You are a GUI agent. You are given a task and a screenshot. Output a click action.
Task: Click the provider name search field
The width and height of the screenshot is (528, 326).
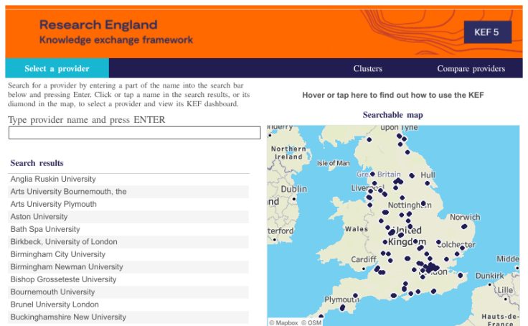pyautogui.click(x=134, y=133)
